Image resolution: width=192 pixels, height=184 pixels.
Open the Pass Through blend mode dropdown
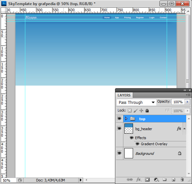tap(137, 102)
